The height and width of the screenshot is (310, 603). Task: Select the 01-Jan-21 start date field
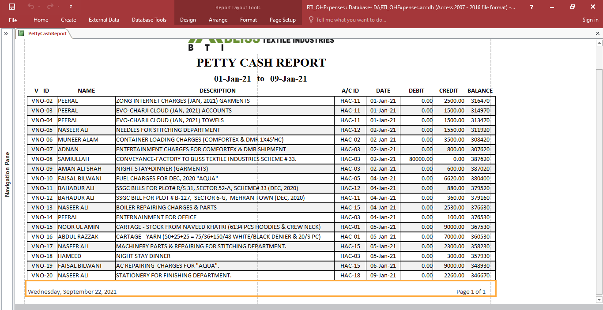tap(233, 79)
